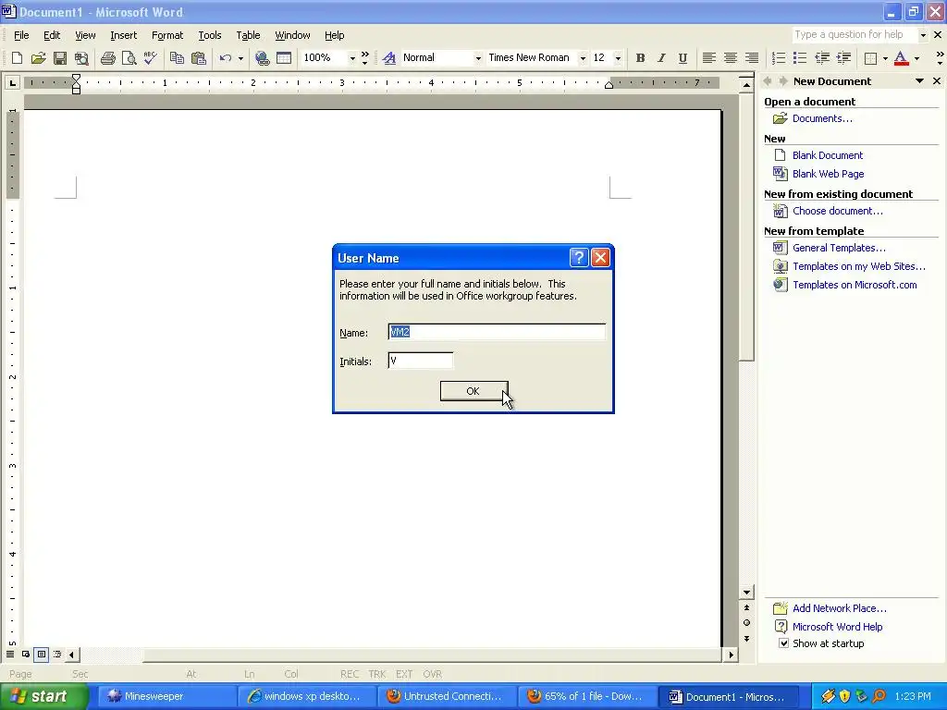Click the horizontal scrollbar right arrow
This screenshot has height=710, width=947.
click(x=731, y=655)
